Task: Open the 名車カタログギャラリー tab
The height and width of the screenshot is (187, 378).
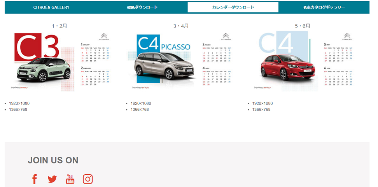Action: 324,7
